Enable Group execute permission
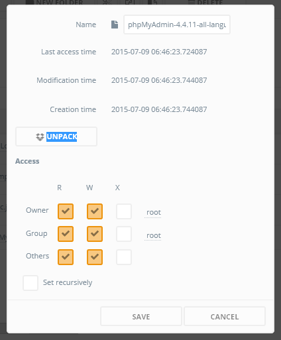 click(x=124, y=234)
